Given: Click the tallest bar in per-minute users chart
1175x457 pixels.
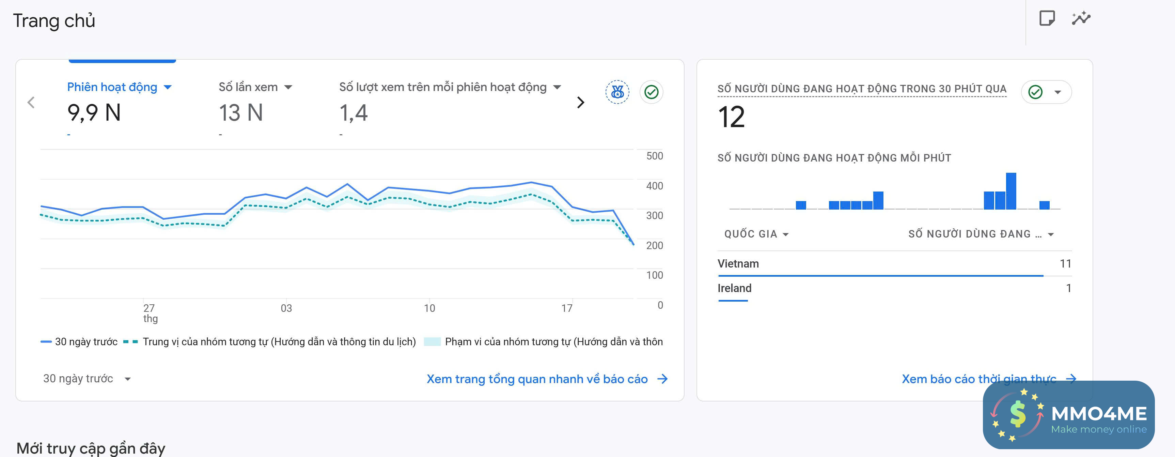Looking at the screenshot, I should pyautogui.click(x=1011, y=191).
